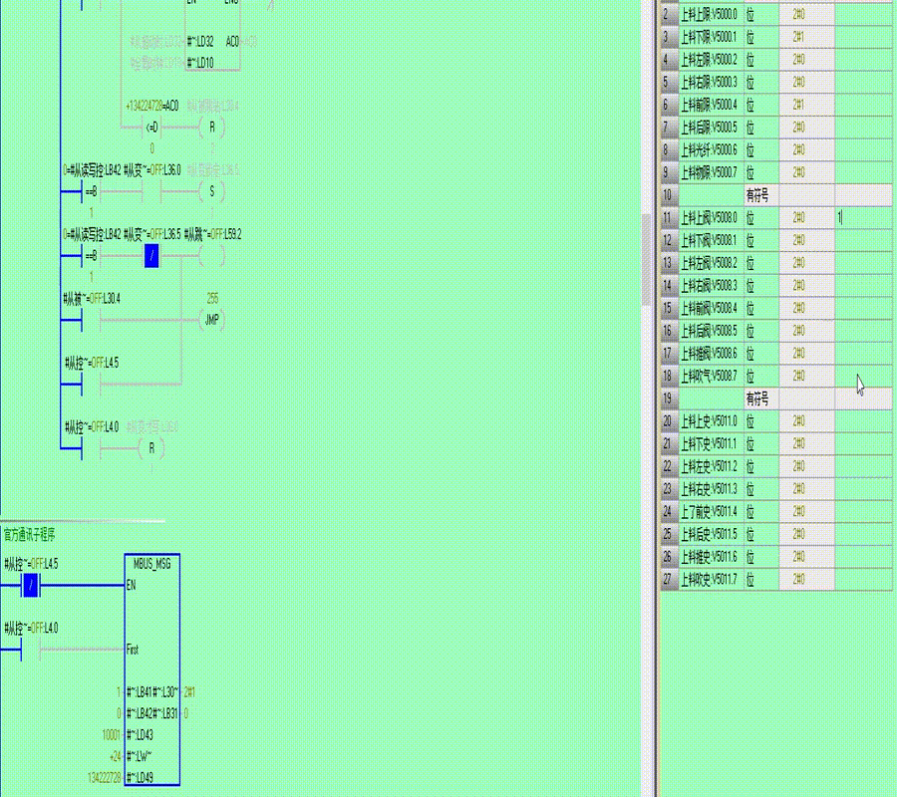Image resolution: width=897 pixels, height=797 pixels.
Task: Click the L4.0 contact on First input
Action: pos(30,650)
